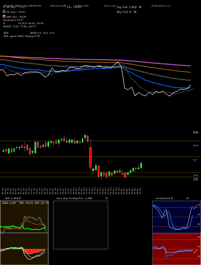The height and width of the screenshot is (265, 201).
Task: Click the right end of the orange moving average line
Action: [190, 72]
